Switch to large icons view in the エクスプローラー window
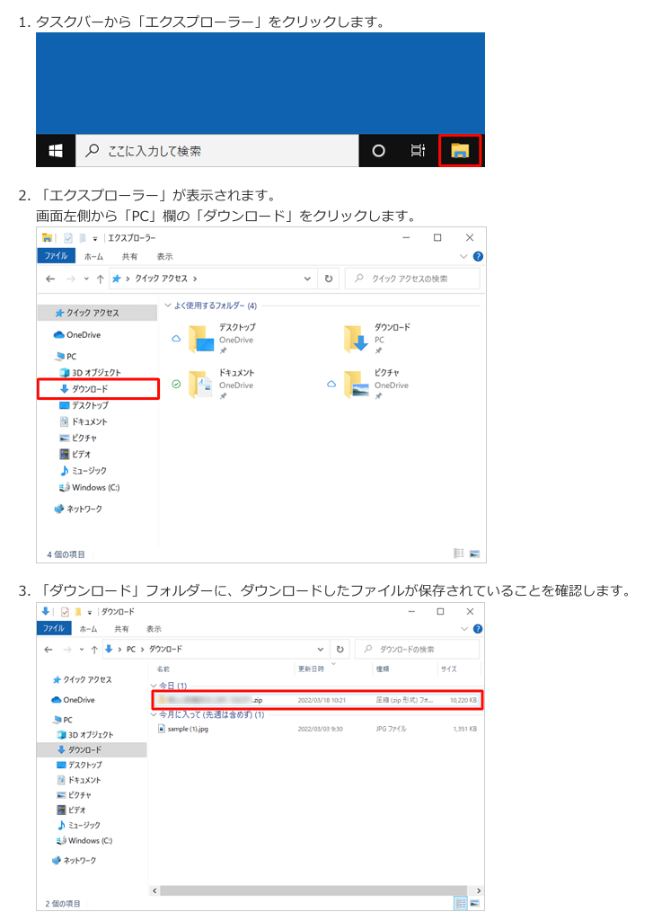This screenshot has height=921, width=653. tap(474, 553)
